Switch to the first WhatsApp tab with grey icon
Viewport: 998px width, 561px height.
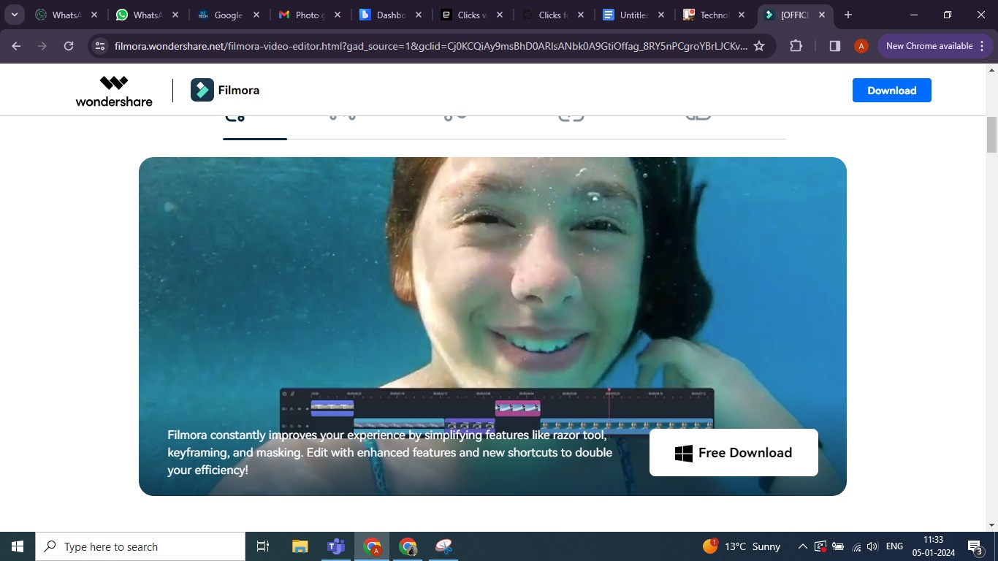[x=66, y=15]
